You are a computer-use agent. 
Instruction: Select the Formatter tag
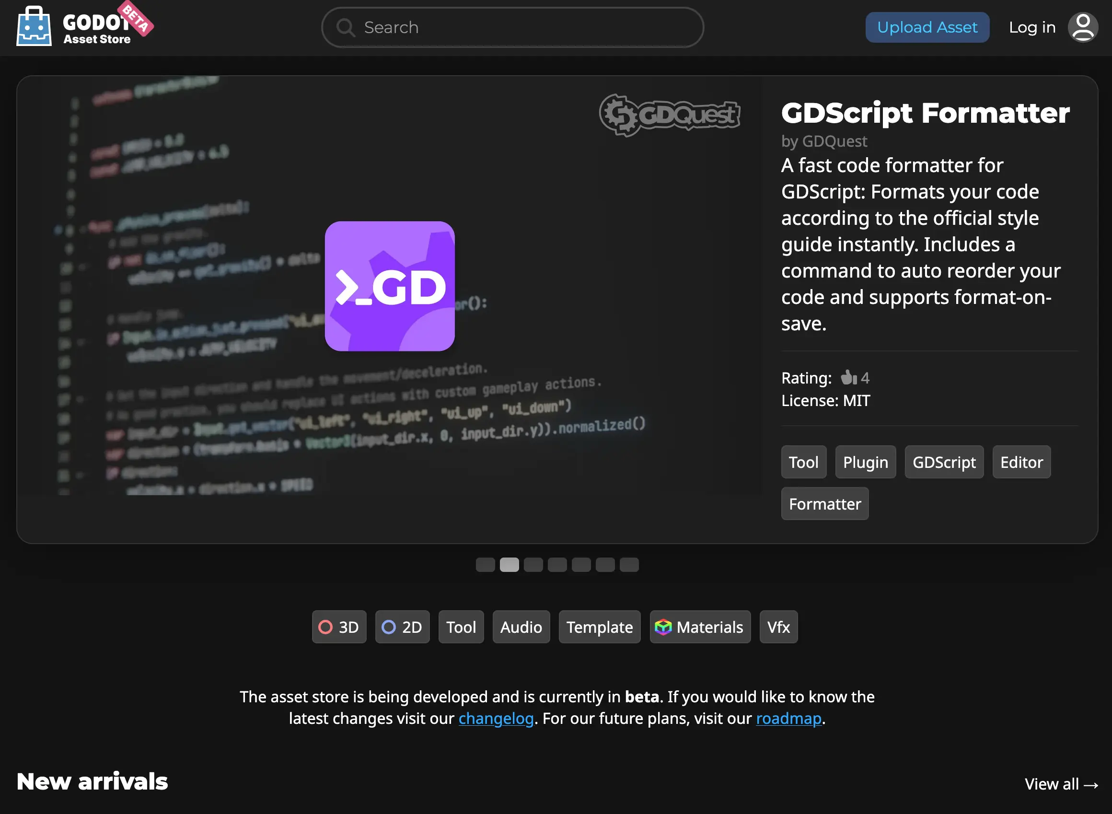(x=825, y=503)
